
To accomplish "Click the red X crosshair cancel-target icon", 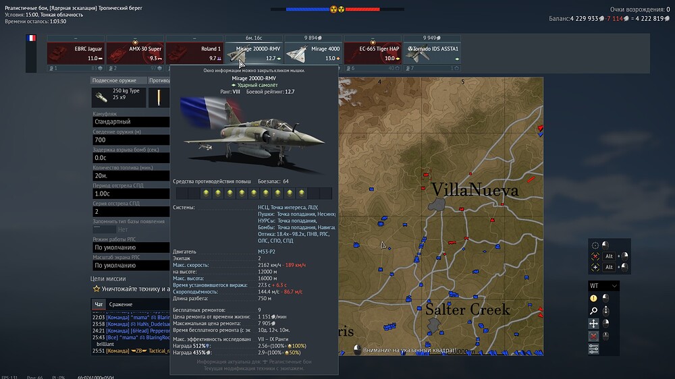I will (595, 256).
